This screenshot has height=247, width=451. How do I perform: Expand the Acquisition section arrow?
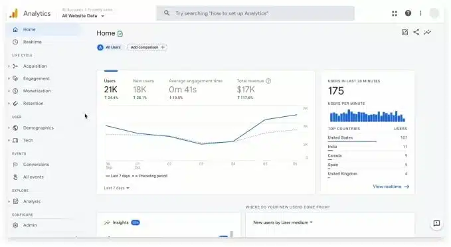tap(9, 66)
